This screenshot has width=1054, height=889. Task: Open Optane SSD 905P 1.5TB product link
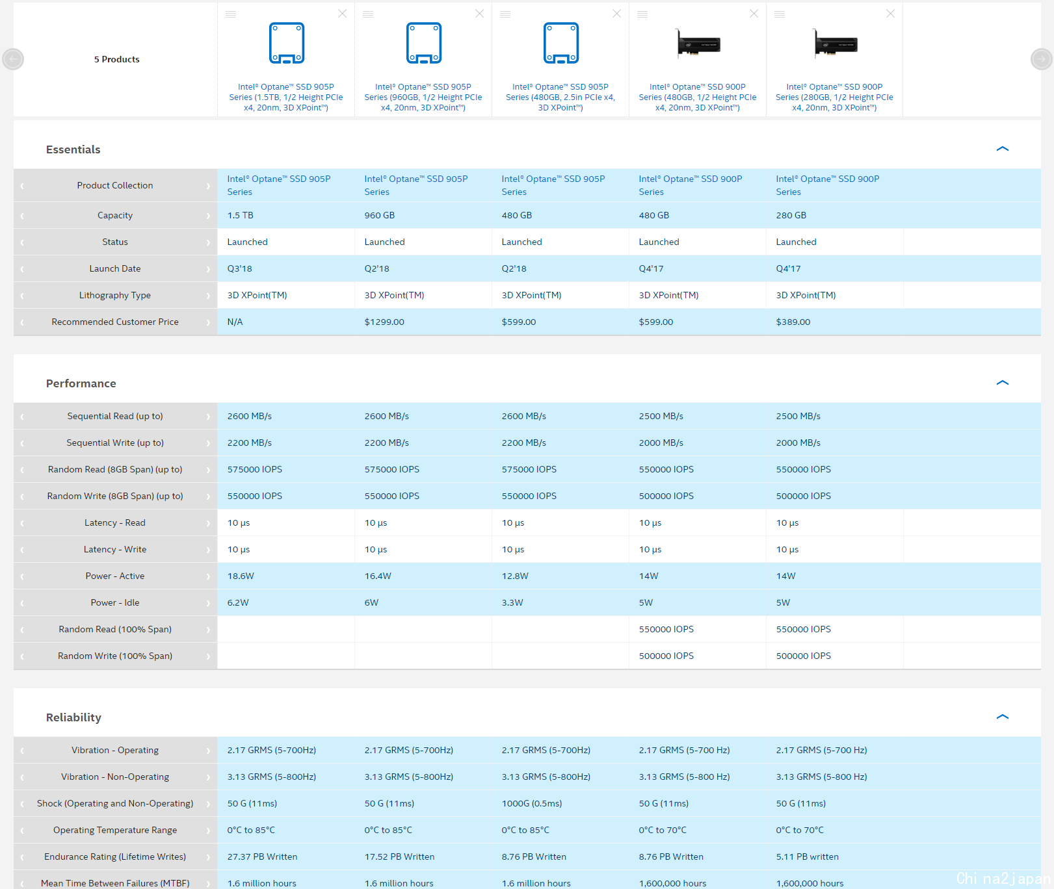click(x=286, y=97)
